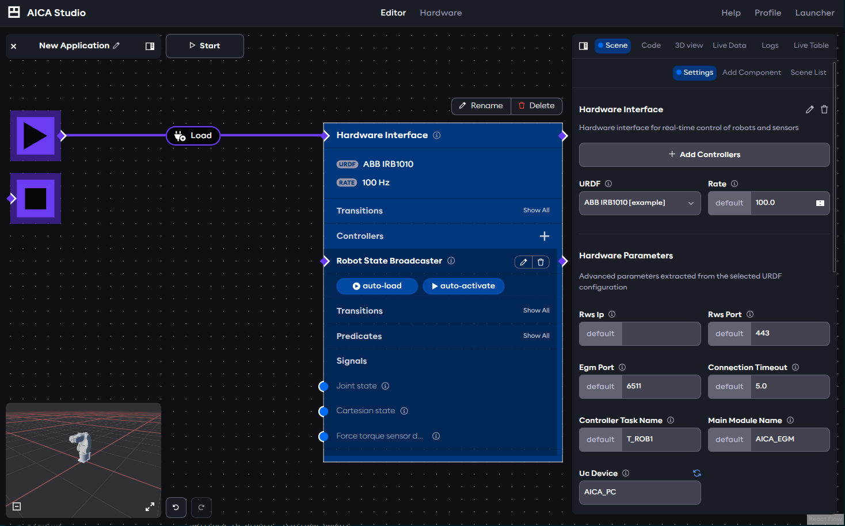Click the plus icon to add Controllers
This screenshot has width=845, height=526.
pyautogui.click(x=544, y=236)
